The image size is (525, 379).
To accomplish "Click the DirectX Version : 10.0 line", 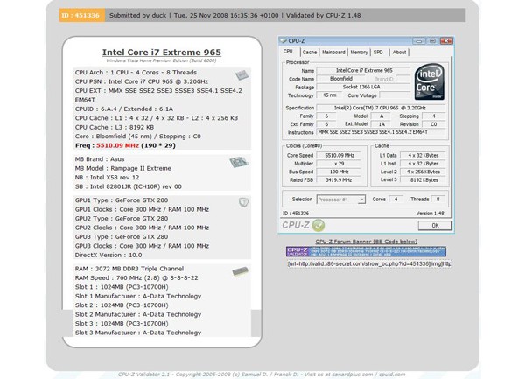I will point(108,255).
